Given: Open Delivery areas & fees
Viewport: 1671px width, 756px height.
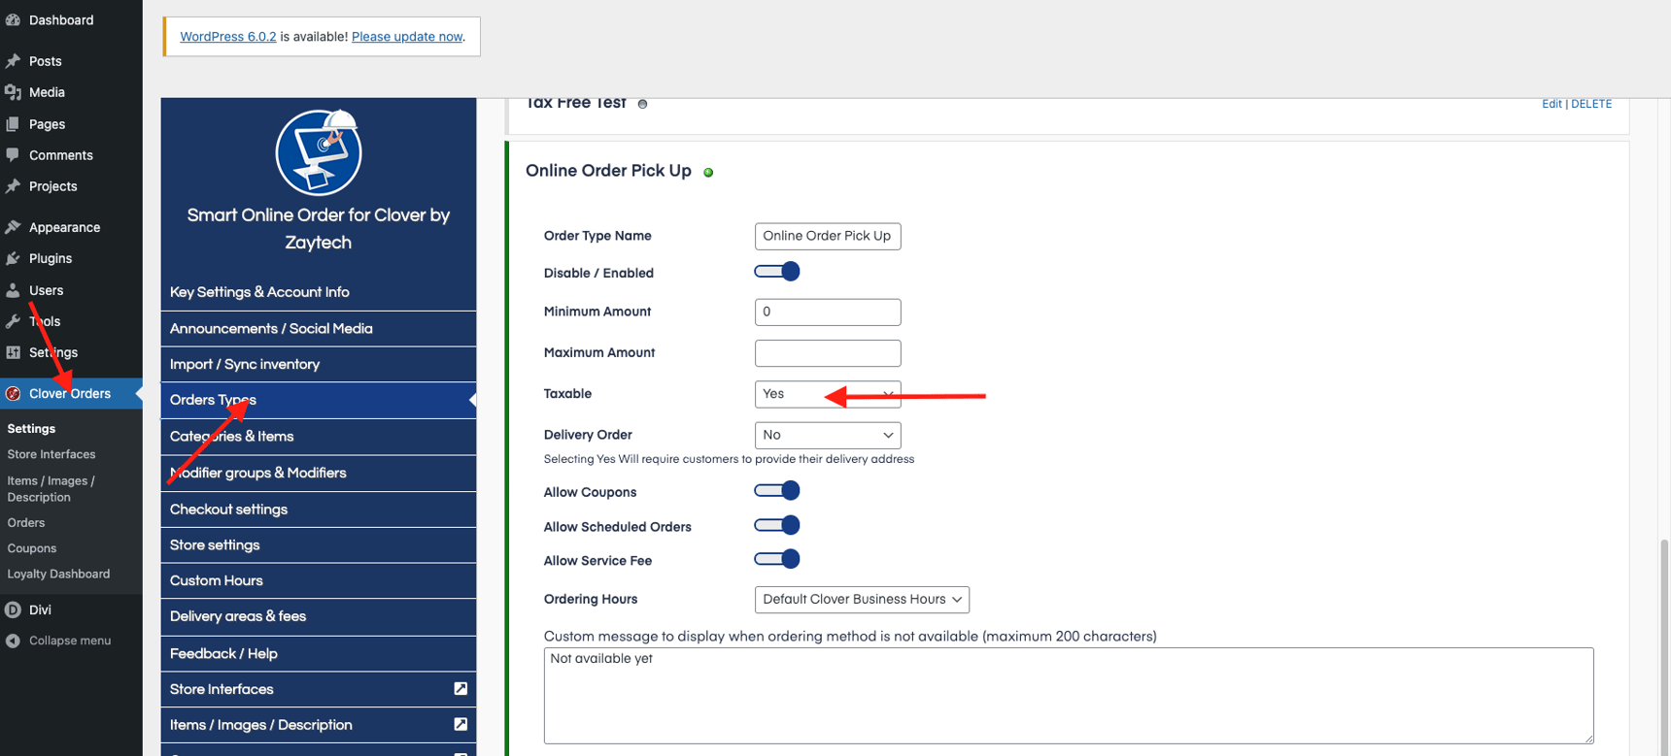Looking at the screenshot, I should pos(319,617).
